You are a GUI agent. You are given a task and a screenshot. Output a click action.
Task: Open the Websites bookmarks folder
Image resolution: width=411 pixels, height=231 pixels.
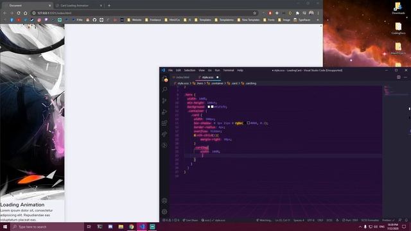(134, 20)
